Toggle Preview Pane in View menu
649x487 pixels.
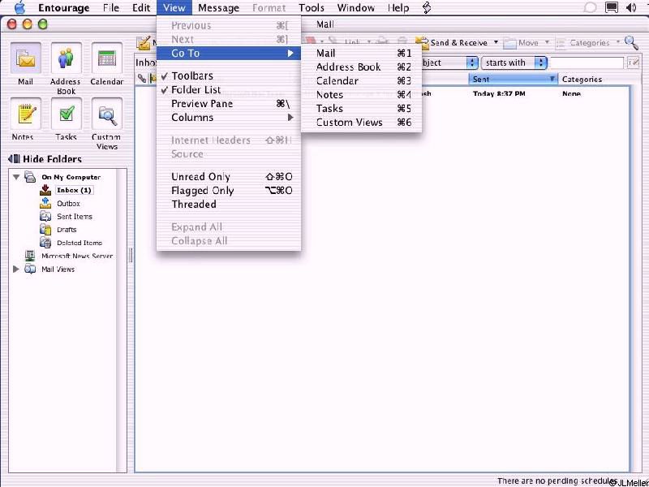coord(229,104)
